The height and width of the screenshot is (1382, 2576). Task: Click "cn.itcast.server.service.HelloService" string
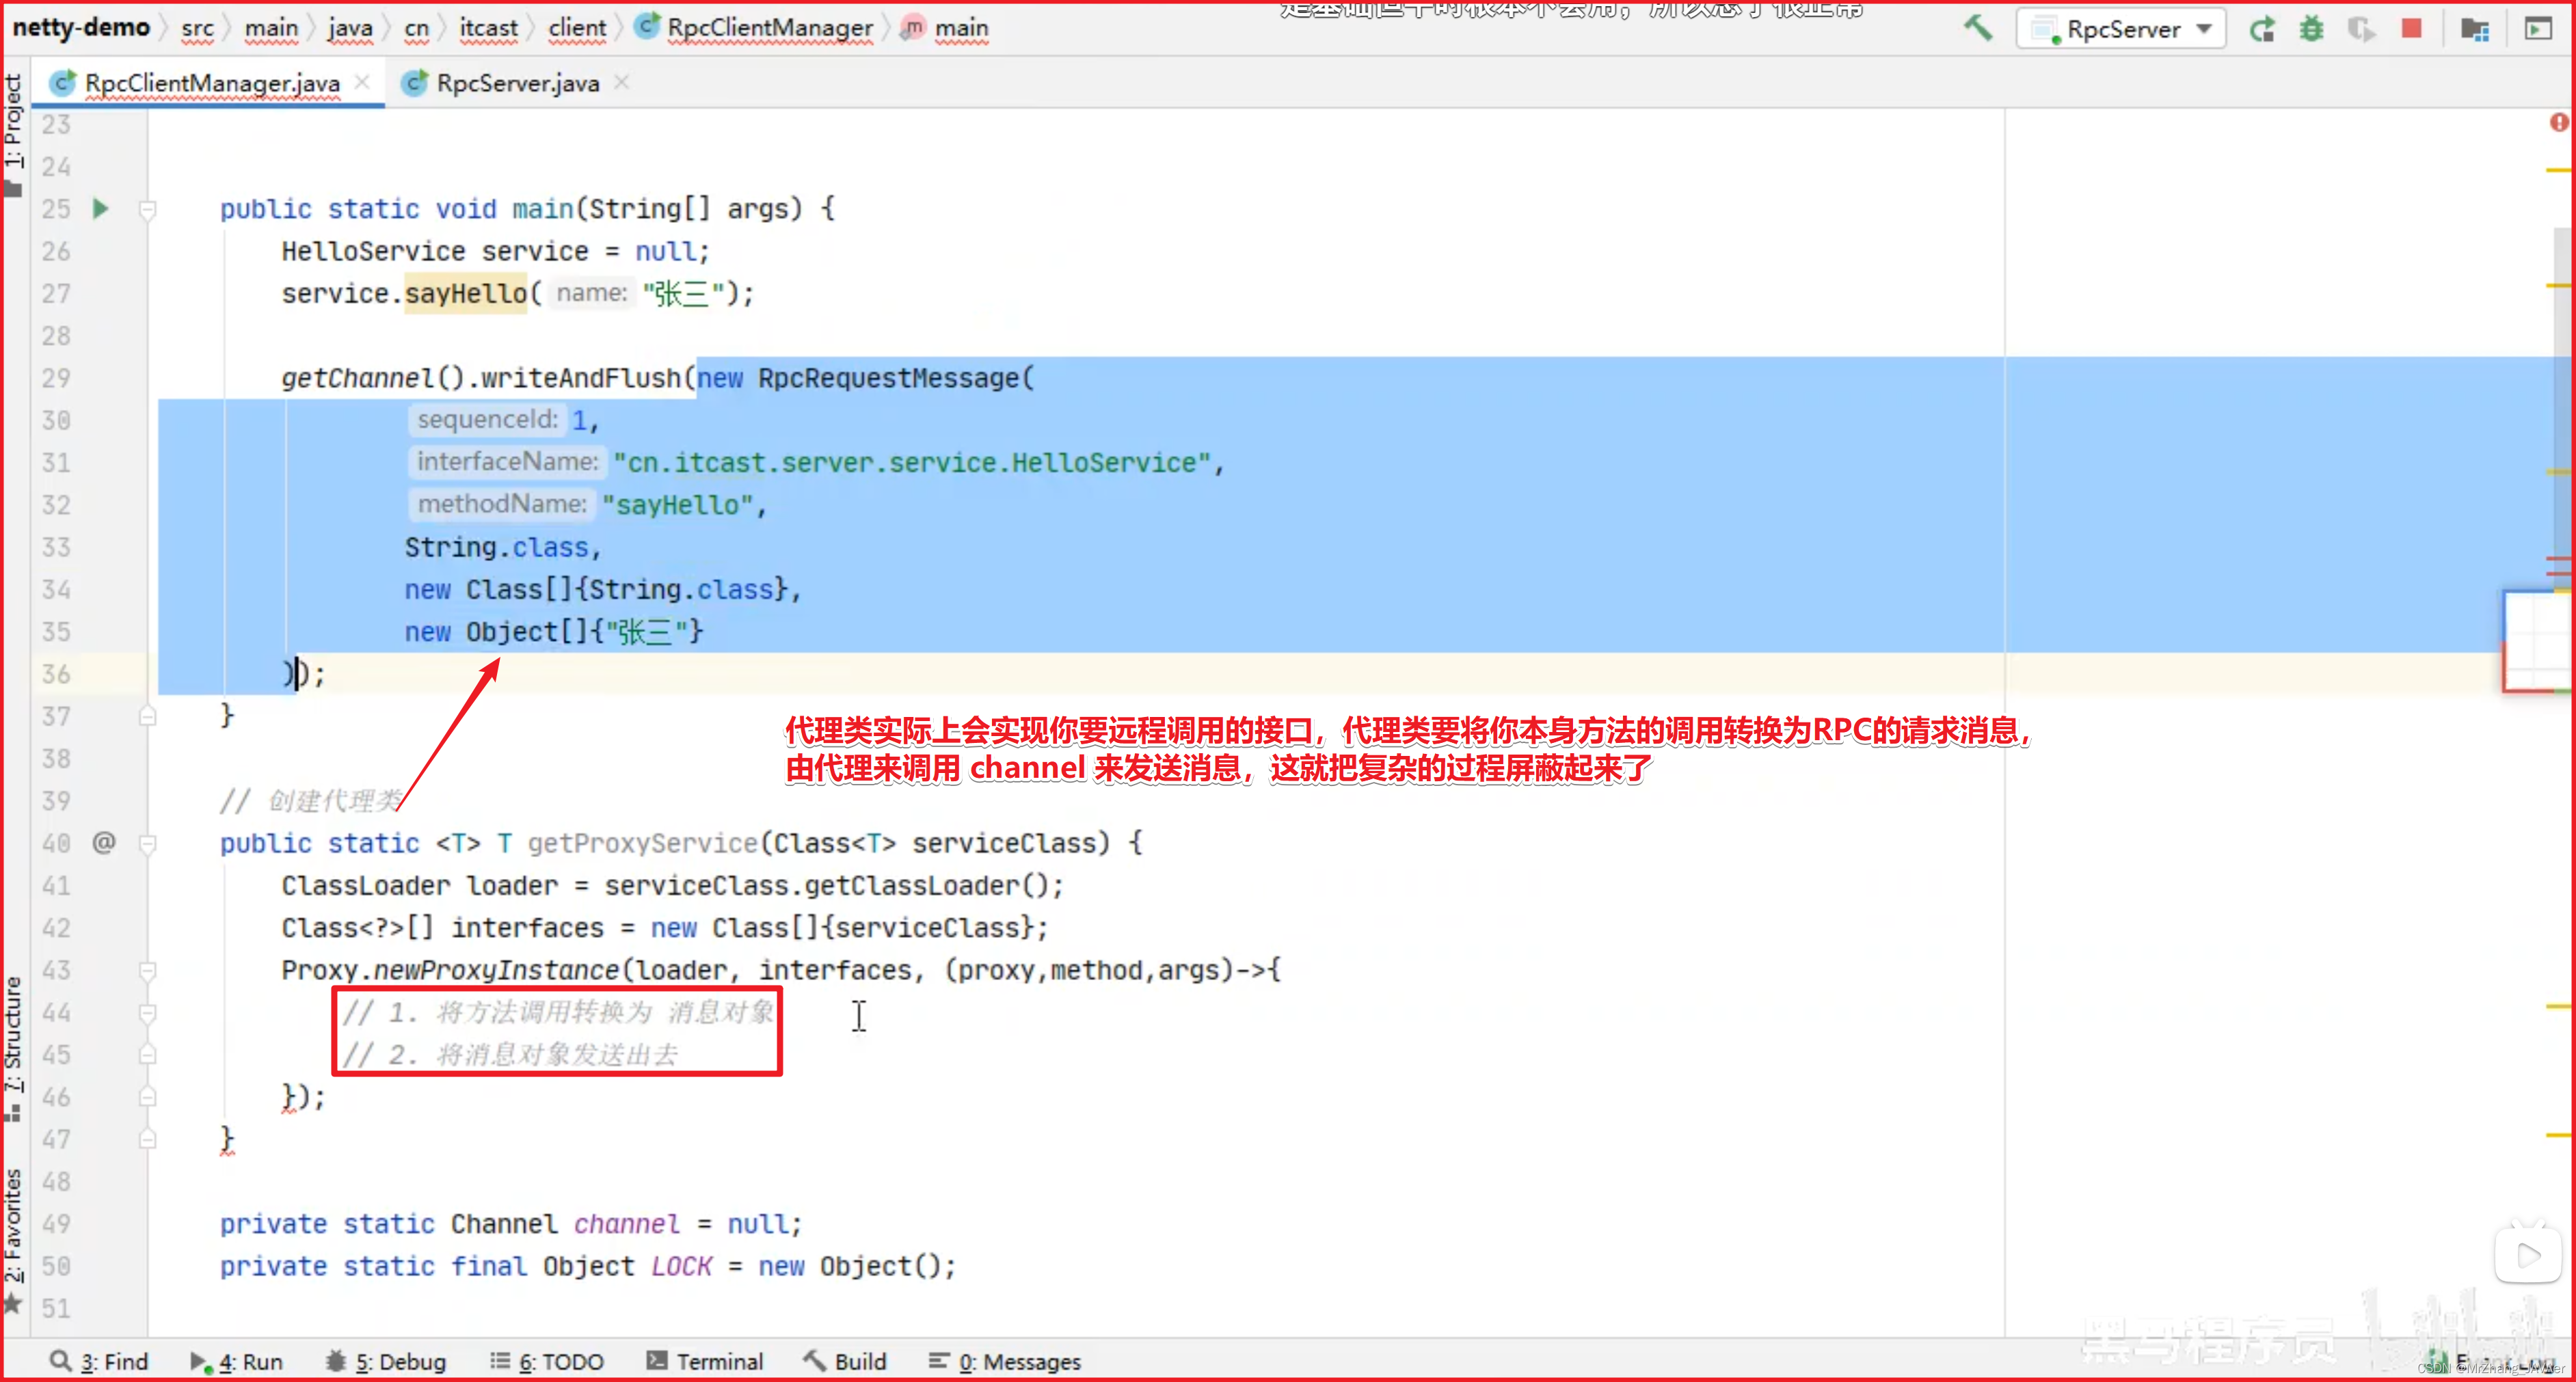pos(912,463)
